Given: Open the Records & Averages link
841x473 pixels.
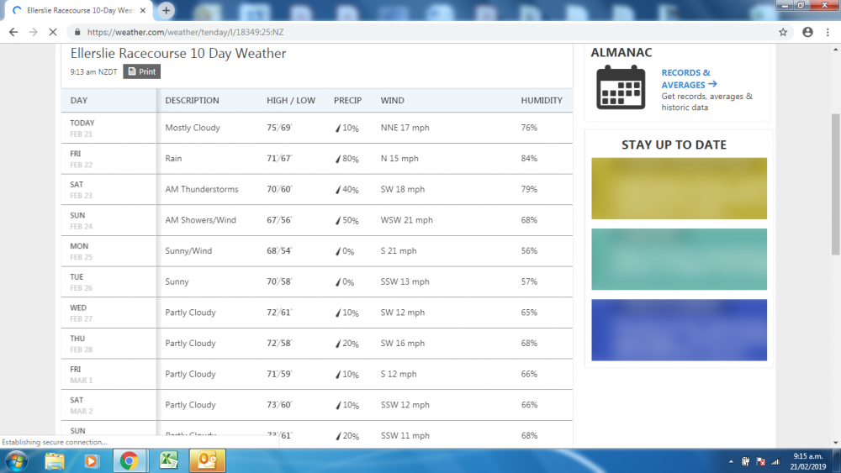Looking at the screenshot, I should [x=689, y=79].
